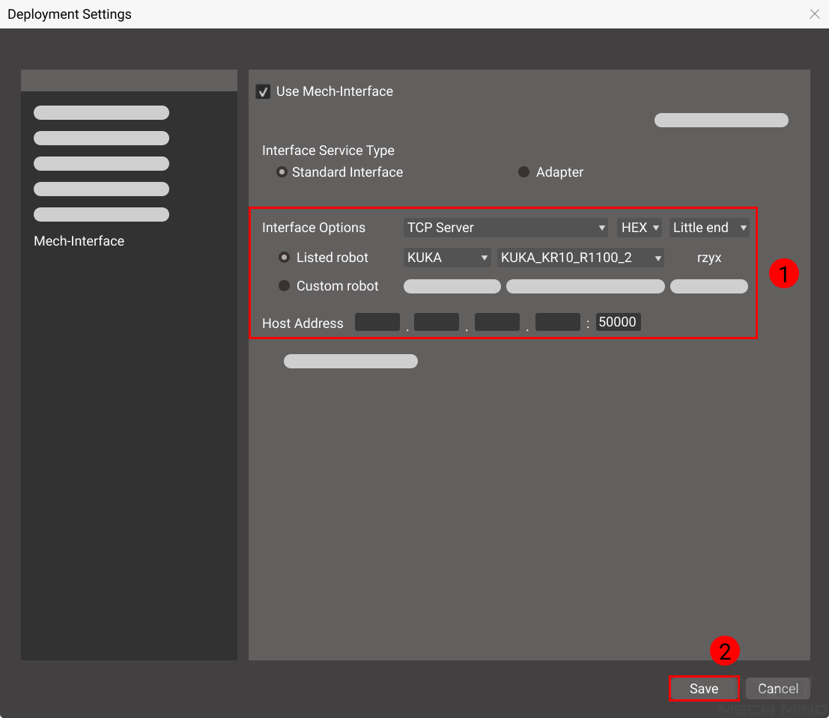Click the fourth Host Address octet field
This screenshot has height=718, width=829.
558,322
